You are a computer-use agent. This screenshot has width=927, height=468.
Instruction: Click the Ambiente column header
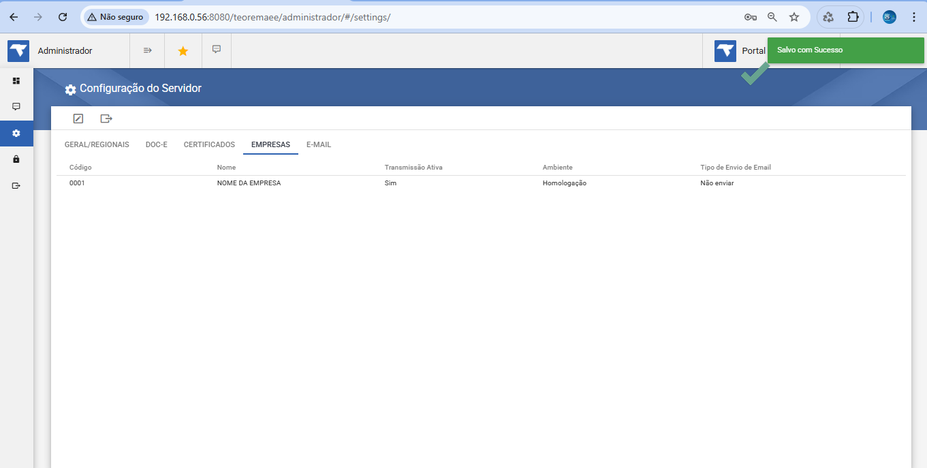557,167
